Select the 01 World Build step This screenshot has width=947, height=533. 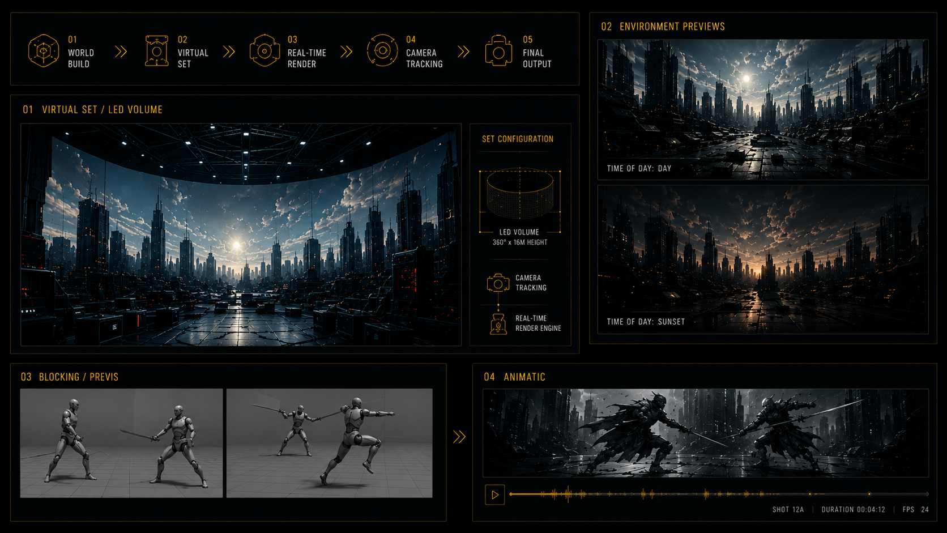[x=62, y=51]
